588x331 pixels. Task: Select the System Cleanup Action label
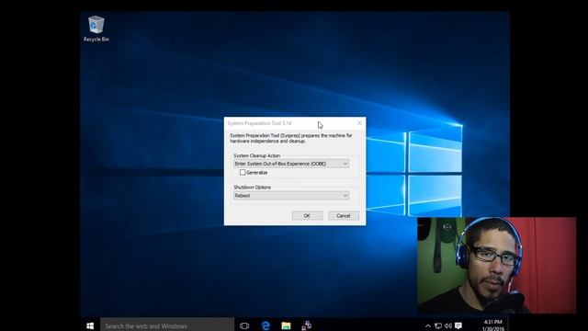click(x=257, y=155)
